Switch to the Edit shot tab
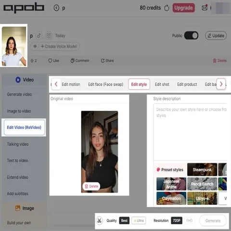This screenshot has height=231, width=231. (x=162, y=84)
